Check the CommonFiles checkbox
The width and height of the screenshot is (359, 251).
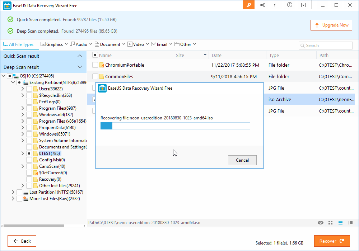(x=95, y=76)
